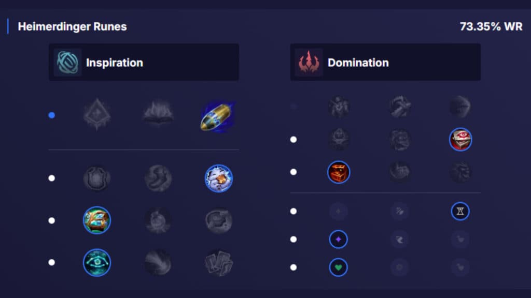Click the Cash Back rune icon
Viewport: 531px width, 298px height.
click(219, 178)
